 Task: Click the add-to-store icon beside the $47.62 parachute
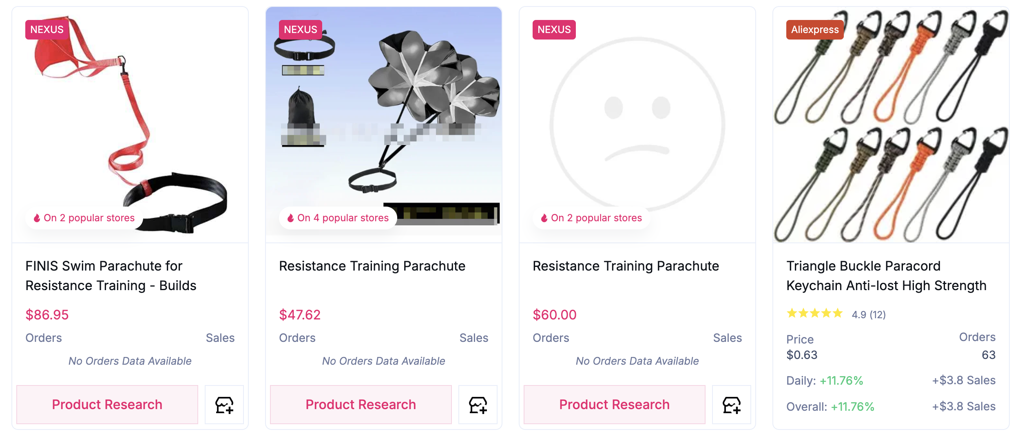pos(478,405)
